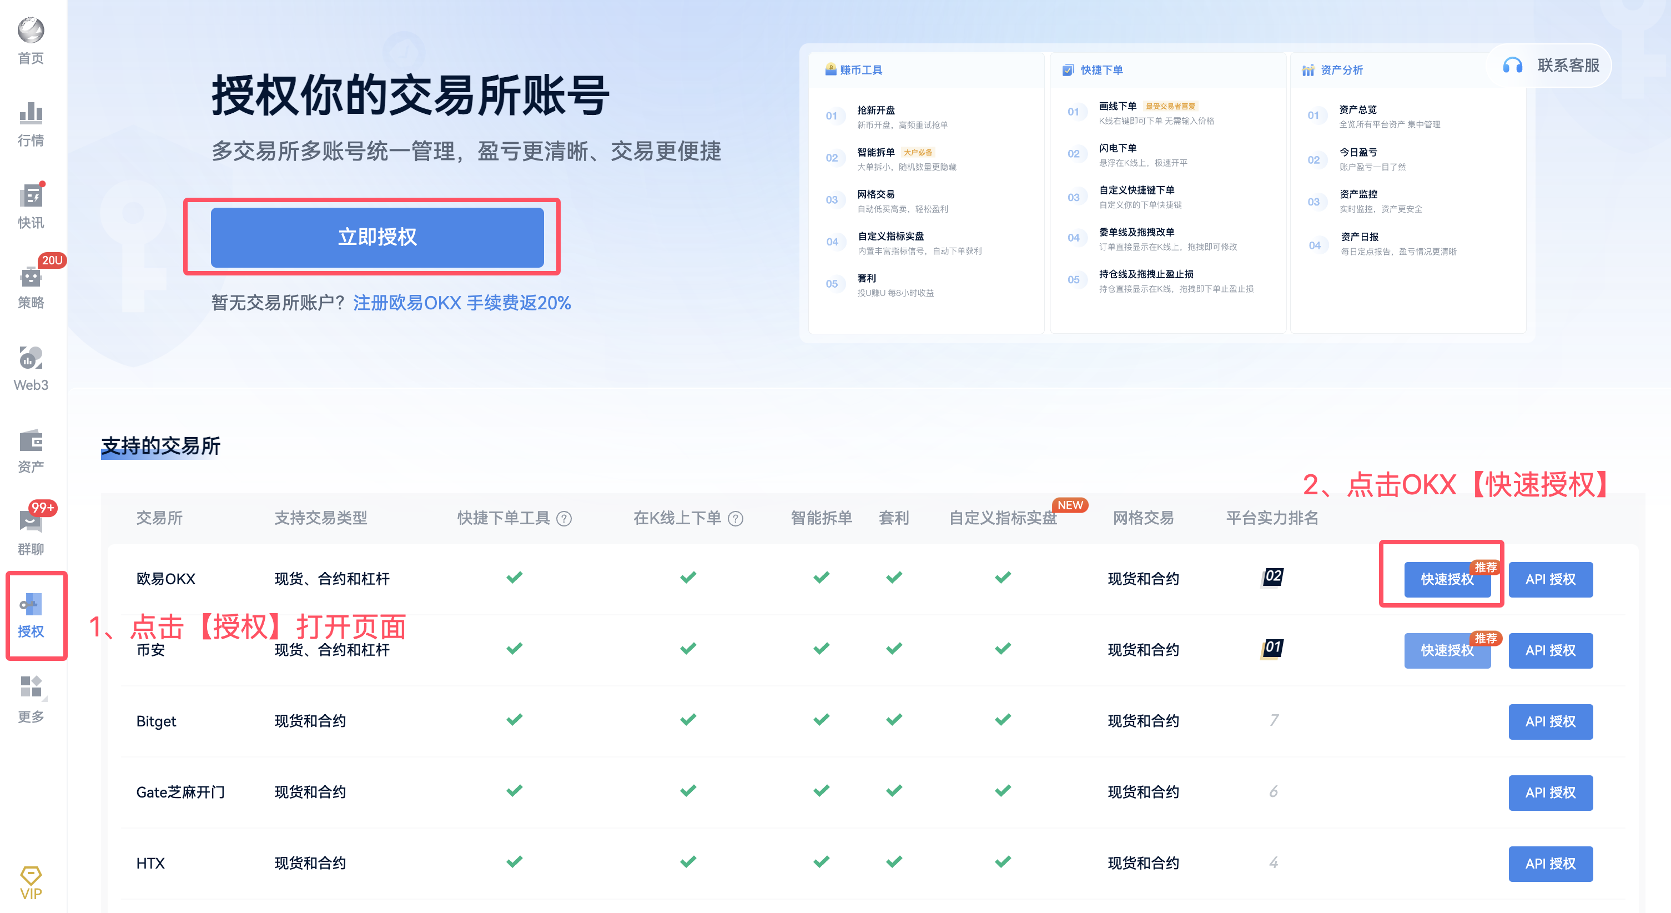This screenshot has width=1671, height=913.
Task: Select the 网格交易 column header
Action: 1144,518
